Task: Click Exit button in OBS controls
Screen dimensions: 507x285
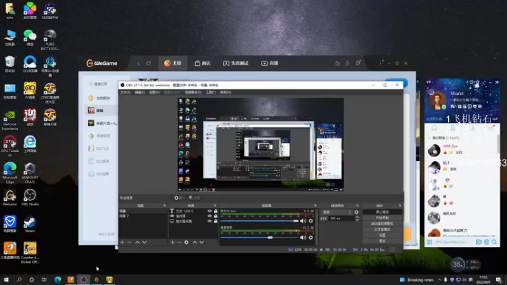Action: coord(382,241)
